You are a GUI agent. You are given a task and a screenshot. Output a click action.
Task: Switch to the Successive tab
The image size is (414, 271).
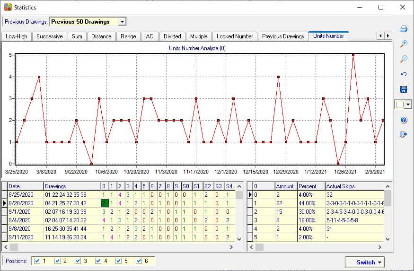tap(50, 36)
